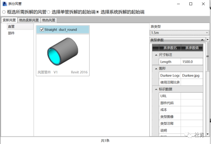This screenshot has width=211, height=144.
Task: Collapse the 标识数据 parameter group
Action: [x=156, y=89]
